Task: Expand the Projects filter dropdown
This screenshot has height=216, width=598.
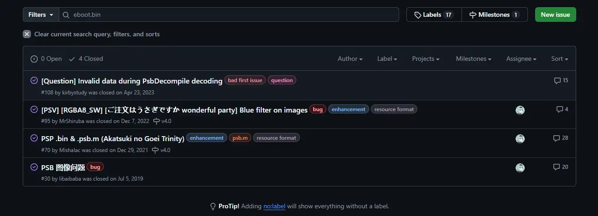Action: point(426,59)
